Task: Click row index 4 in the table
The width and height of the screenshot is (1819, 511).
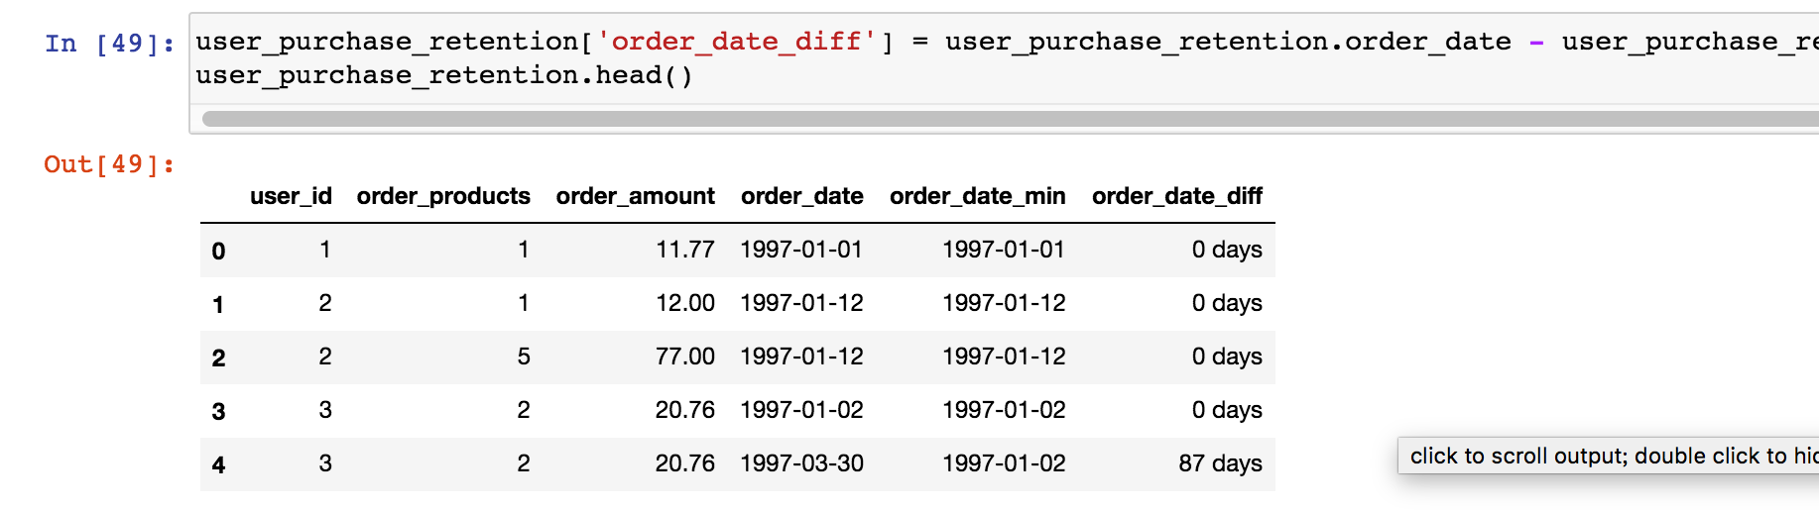Action: pos(218,465)
